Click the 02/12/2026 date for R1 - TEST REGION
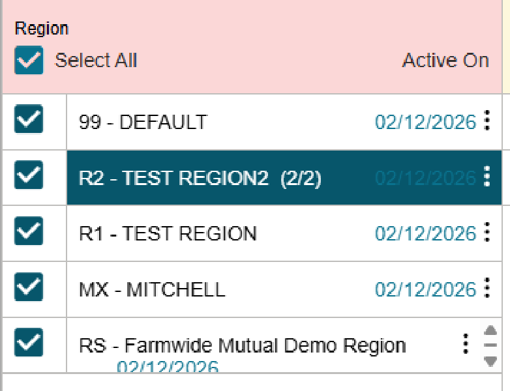The width and height of the screenshot is (510, 391). point(425,233)
